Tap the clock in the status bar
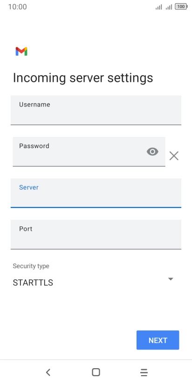192x385 pixels. tap(17, 7)
